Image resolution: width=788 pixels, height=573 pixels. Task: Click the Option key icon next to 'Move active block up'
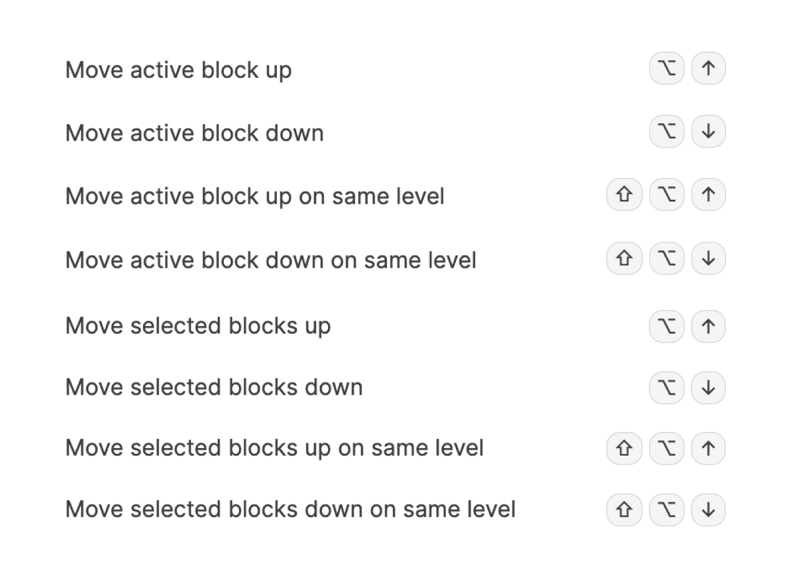pos(666,68)
